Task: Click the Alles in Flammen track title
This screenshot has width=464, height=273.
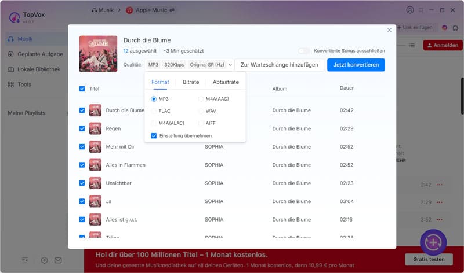Action: [x=125, y=165]
